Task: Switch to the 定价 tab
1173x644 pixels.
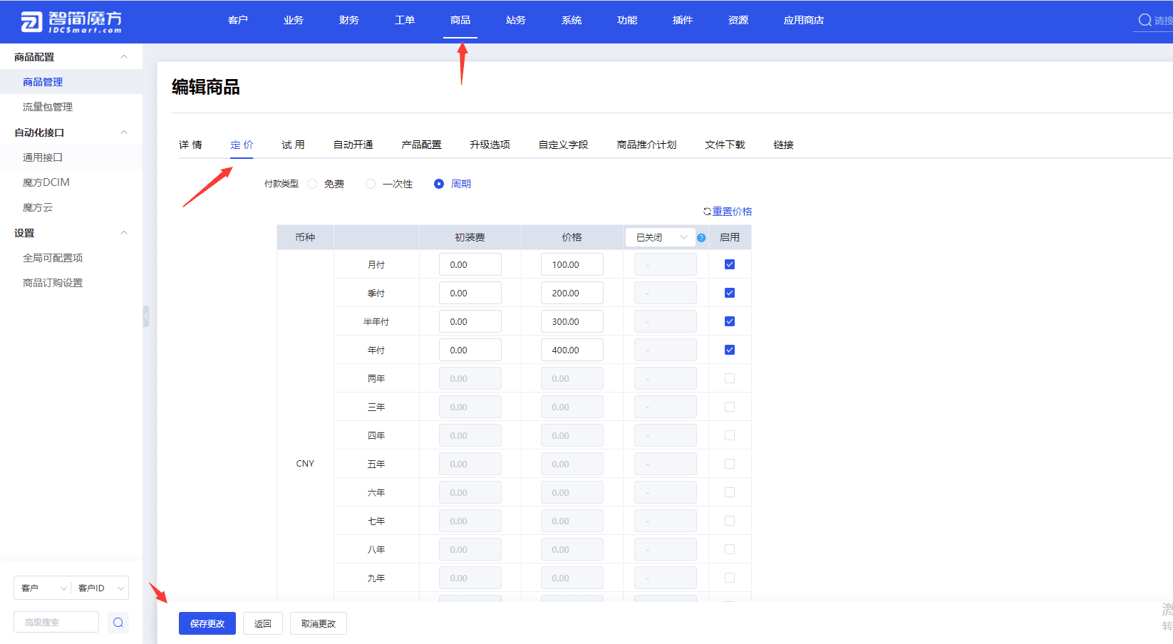Action: click(242, 145)
